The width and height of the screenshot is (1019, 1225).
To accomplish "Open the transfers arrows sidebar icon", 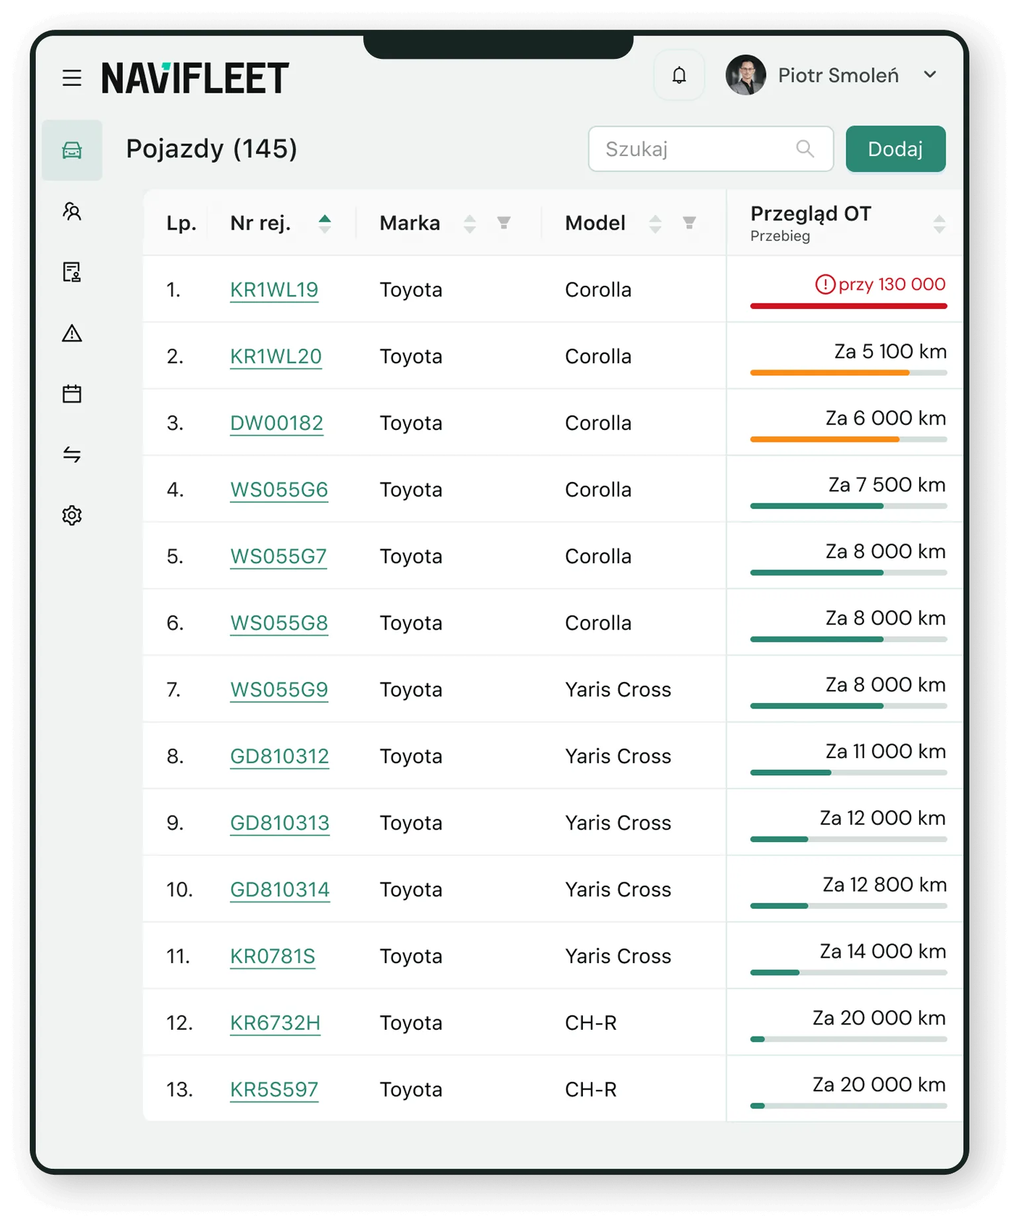I will [x=72, y=454].
